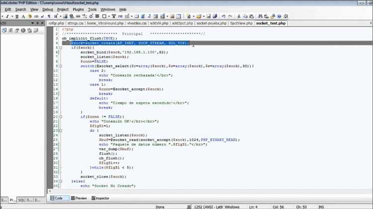The height and width of the screenshot is (209, 373).
Task: Open the SQL tab in the bottom-left panel
Action: coord(21,200)
